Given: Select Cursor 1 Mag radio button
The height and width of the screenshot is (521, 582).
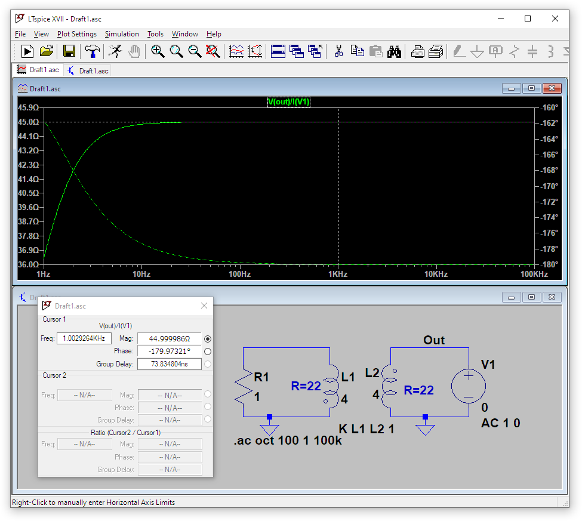Looking at the screenshot, I should coord(208,339).
